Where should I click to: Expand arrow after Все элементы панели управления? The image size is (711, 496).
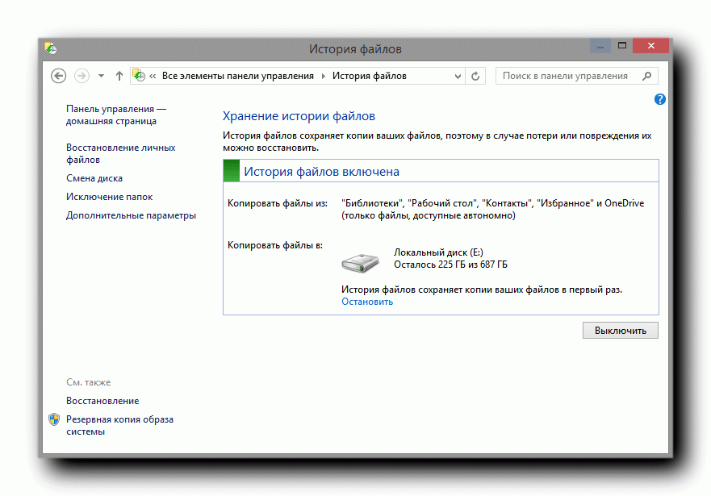(323, 76)
